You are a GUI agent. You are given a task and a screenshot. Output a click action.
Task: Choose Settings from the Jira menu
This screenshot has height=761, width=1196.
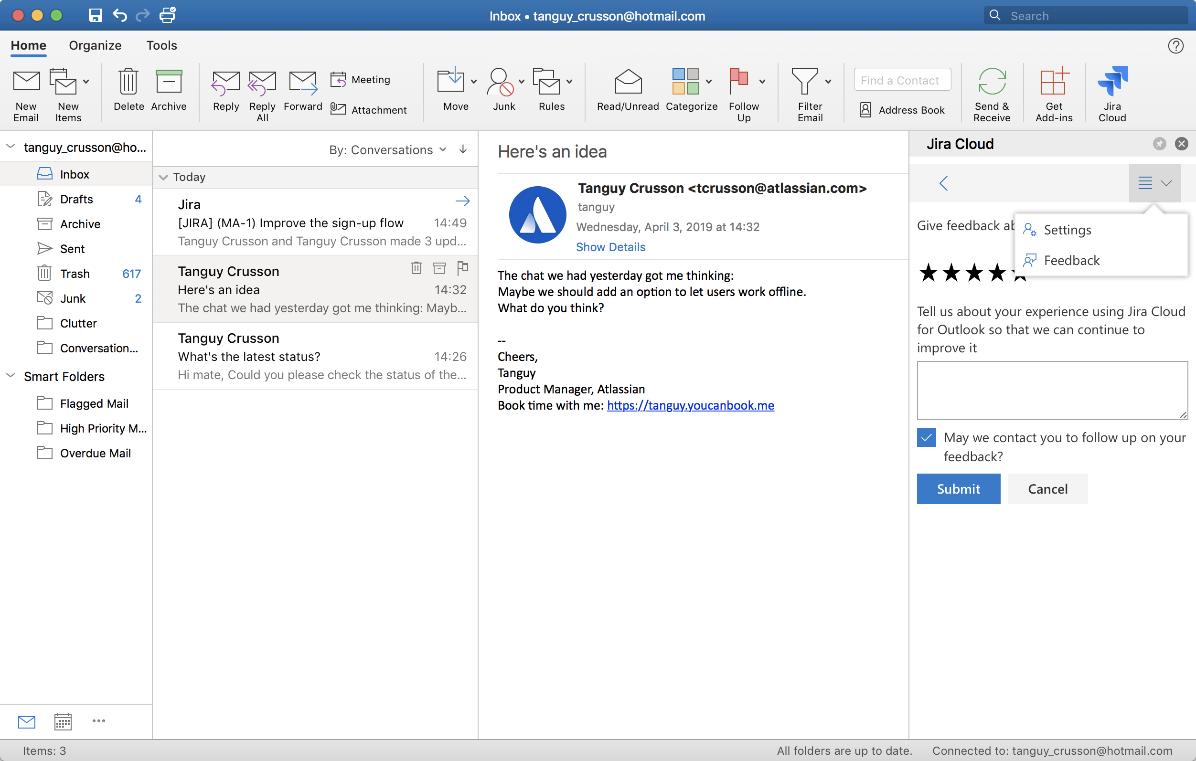click(1067, 230)
